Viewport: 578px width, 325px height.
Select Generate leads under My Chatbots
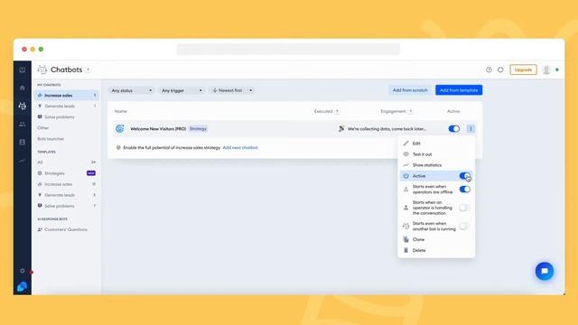pyautogui.click(x=67, y=107)
